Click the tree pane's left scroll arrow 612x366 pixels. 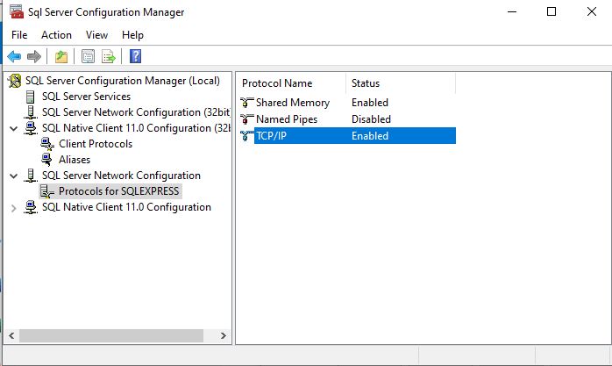[x=11, y=335]
